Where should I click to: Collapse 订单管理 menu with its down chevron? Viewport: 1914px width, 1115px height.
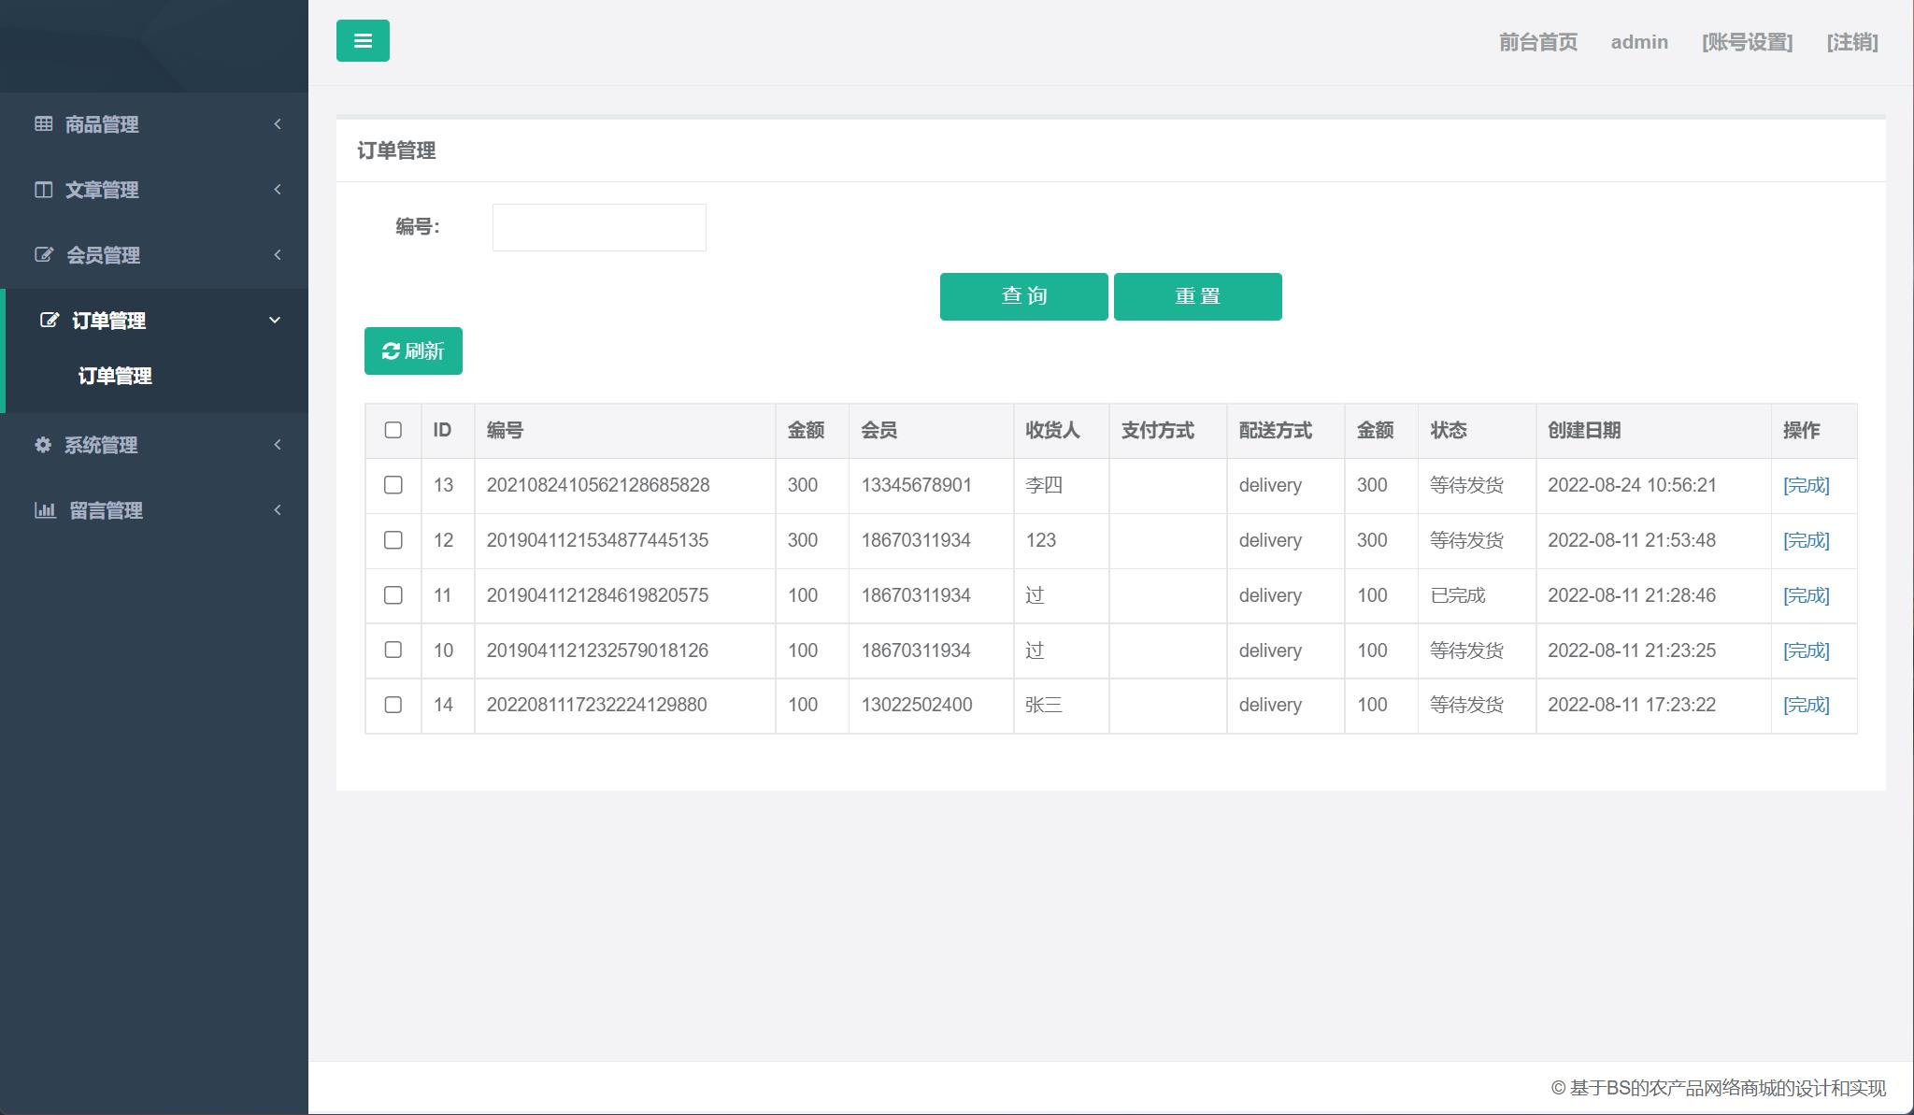[275, 321]
